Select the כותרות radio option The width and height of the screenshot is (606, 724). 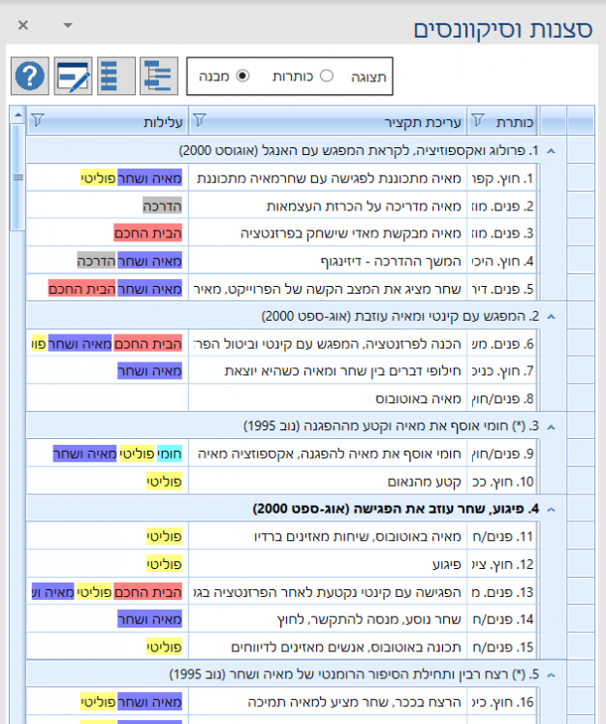coord(326,76)
